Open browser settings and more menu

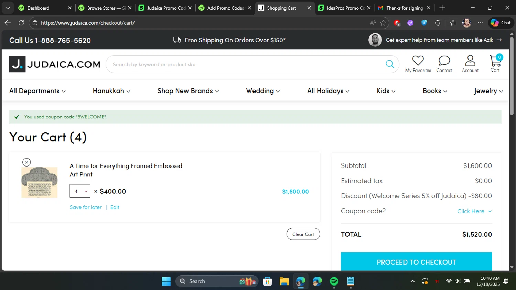click(480, 23)
